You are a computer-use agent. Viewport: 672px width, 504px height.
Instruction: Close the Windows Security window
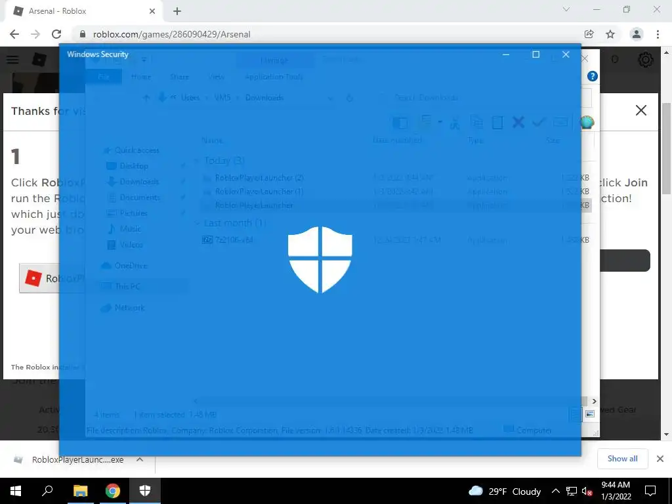coord(566,54)
